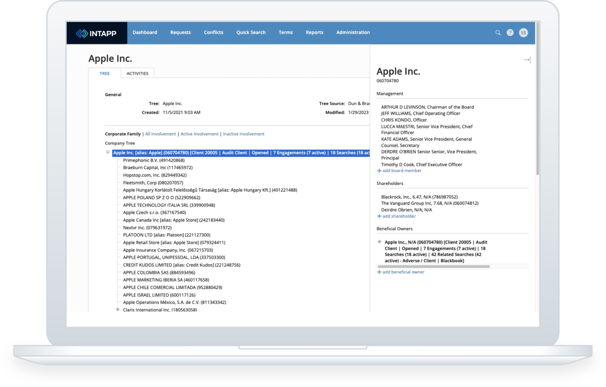Click the plus icon to add board member
This screenshot has height=387, width=606.
(x=379, y=171)
